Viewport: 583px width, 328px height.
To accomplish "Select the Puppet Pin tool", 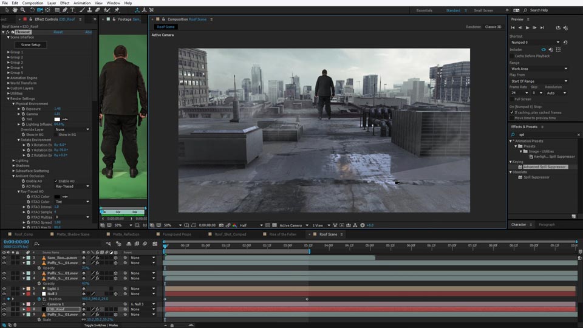I will [x=116, y=10].
